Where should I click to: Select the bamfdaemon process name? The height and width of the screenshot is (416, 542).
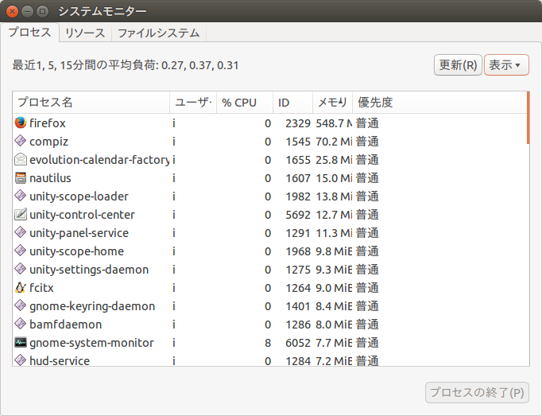(66, 325)
